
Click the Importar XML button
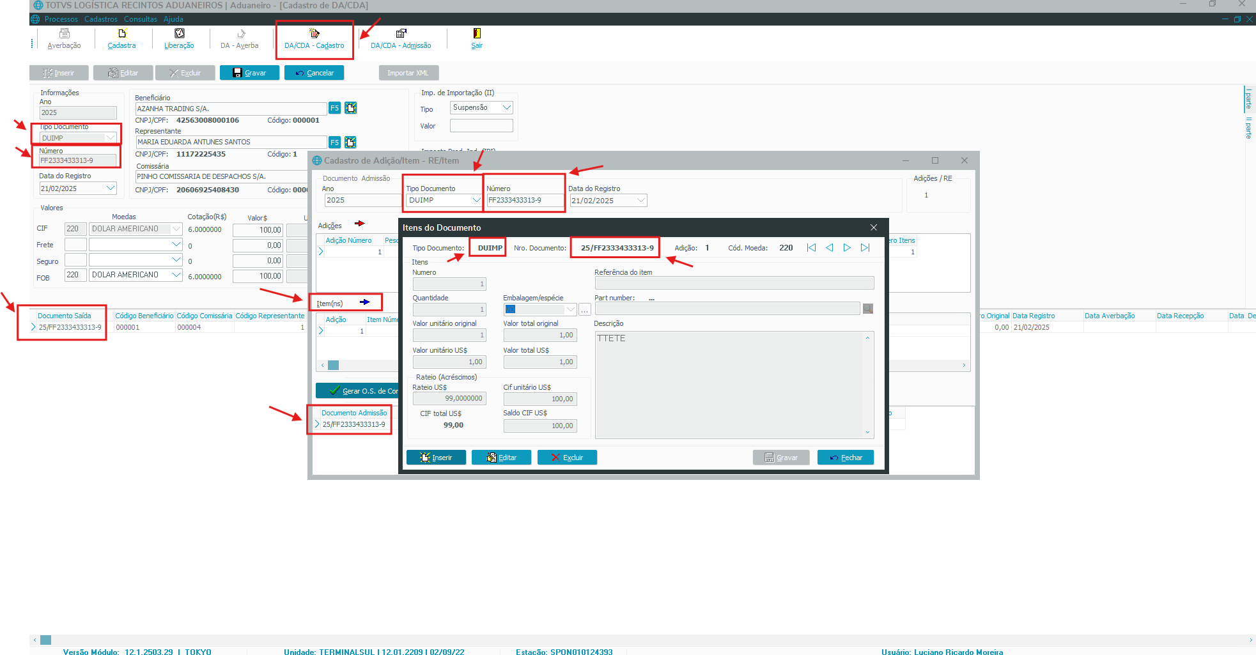[x=408, y=73]
